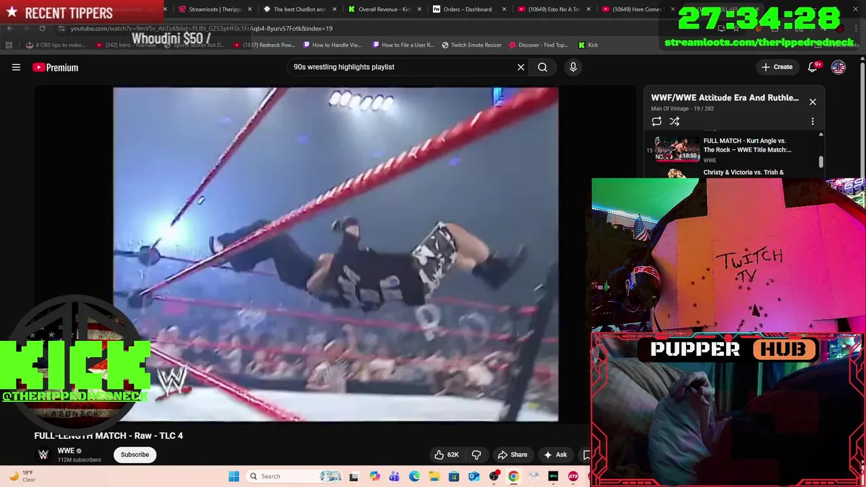Click the playlist scrollbar handle
This screenshot has height=487, width=866.
pos(821,162)
